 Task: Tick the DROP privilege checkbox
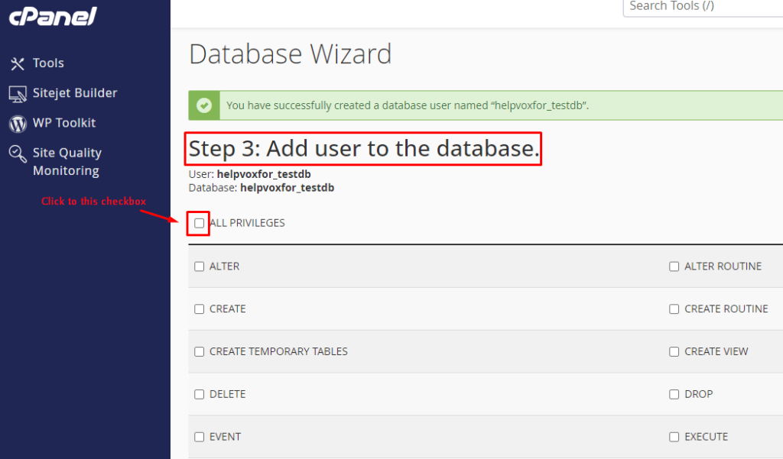[x=674, y=395]
